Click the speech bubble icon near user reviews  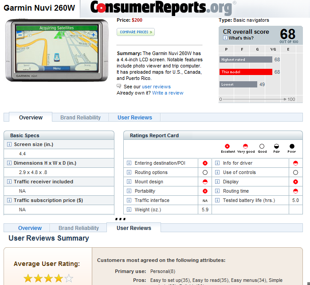(119, 86)
